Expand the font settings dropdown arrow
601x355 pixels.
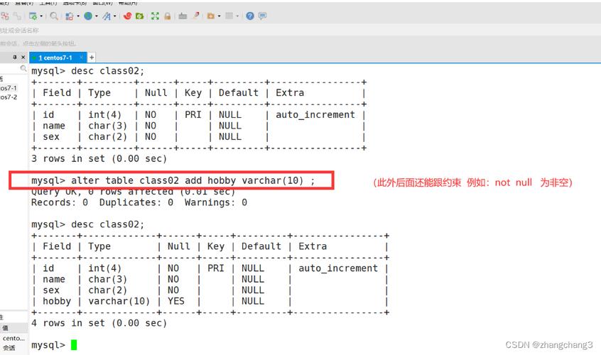pos(114,16)
